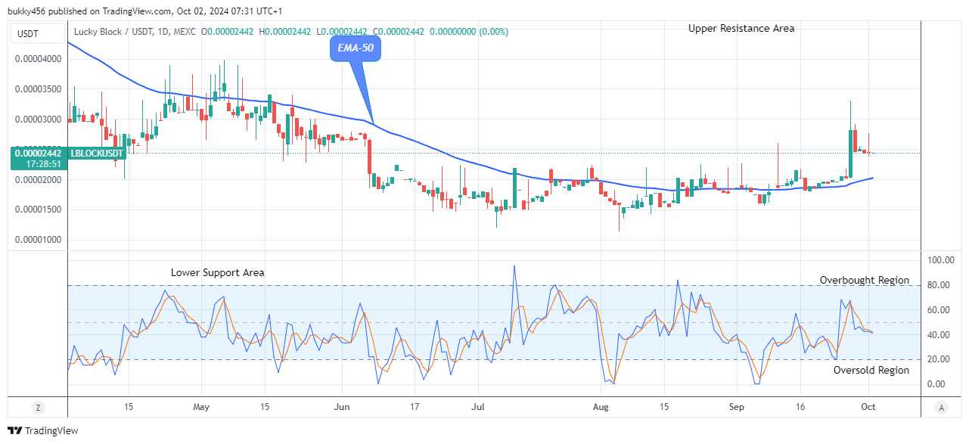Click the 40.00 oscillator scale value
This screenshot has width=969, height=444.
coord(939,335)
